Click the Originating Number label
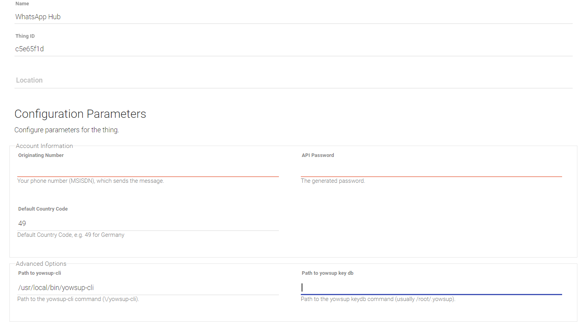Image resolution: width=586 pixels, height=328 pixels. [x=41, y=155]
